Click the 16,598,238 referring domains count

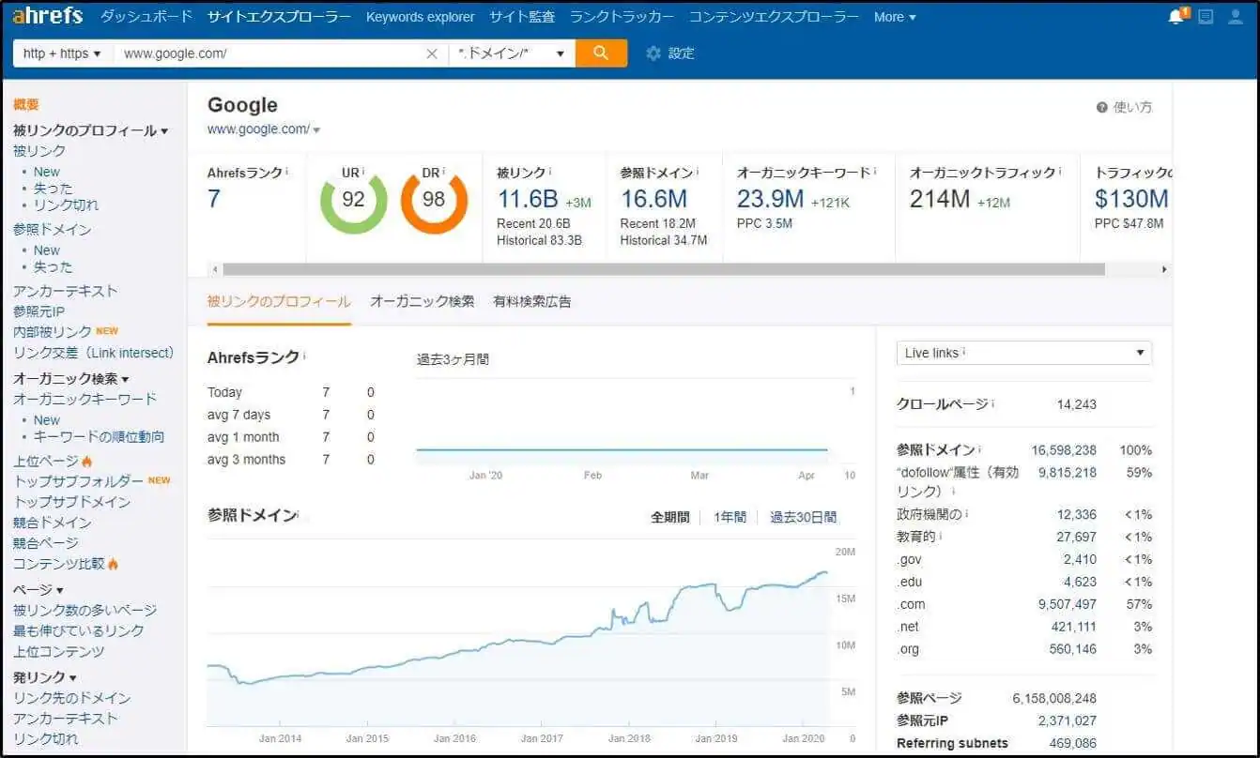pos(1064,450)
